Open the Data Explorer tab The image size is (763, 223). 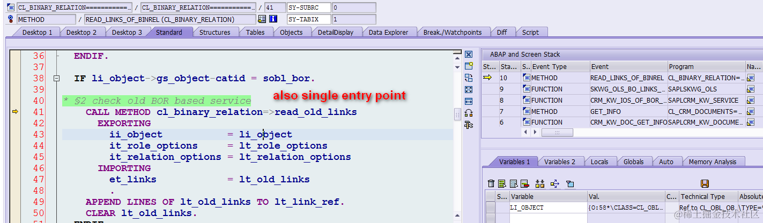pos(389,32)
